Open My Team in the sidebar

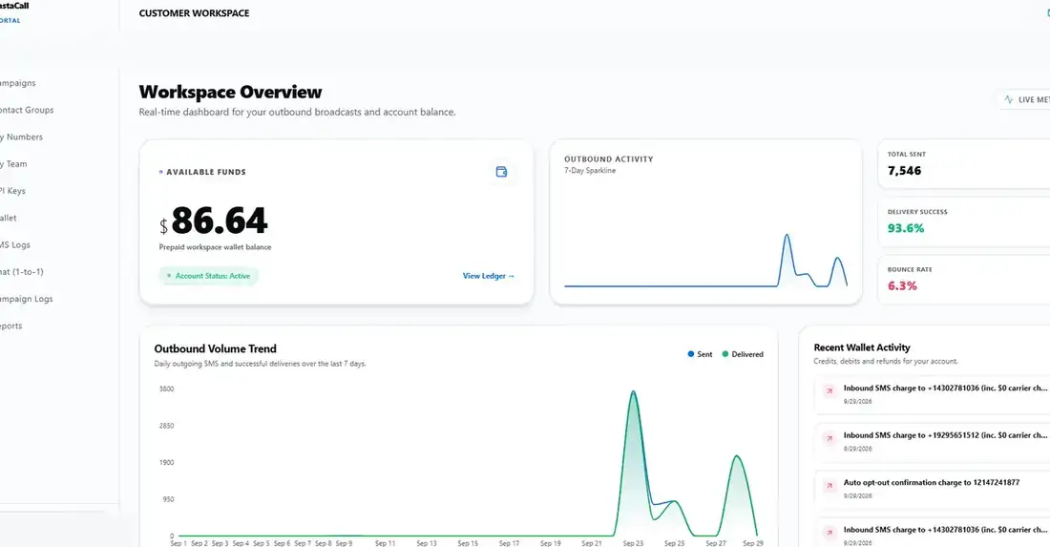point(13,164)
